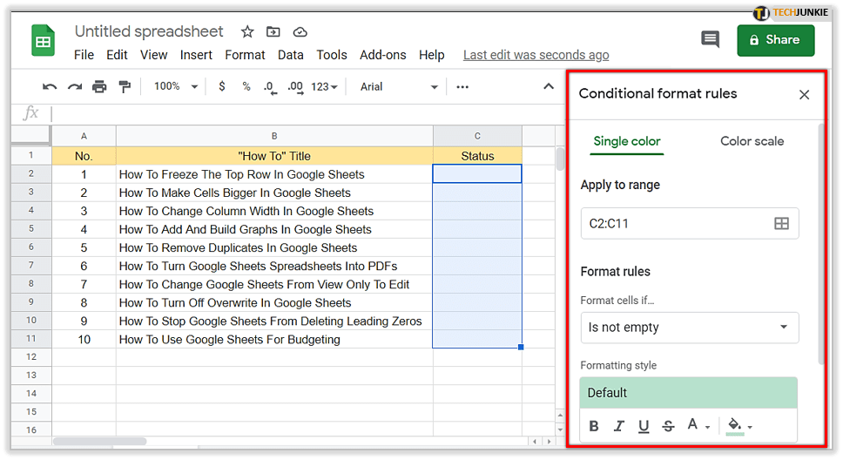
Task: Open comment history icon
Action: pyautogui.click(x=710, y=39)
